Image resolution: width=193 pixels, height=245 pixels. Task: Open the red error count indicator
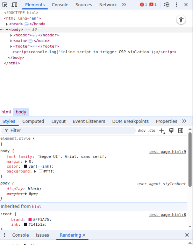[x=143, y=5]
